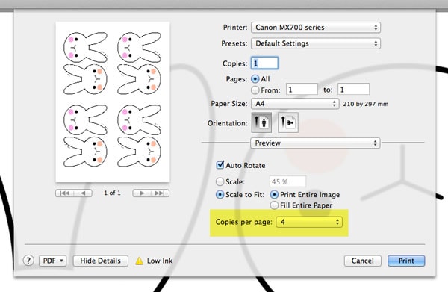Click the Print button
This screenshot has width=448, height=292.
406,261
